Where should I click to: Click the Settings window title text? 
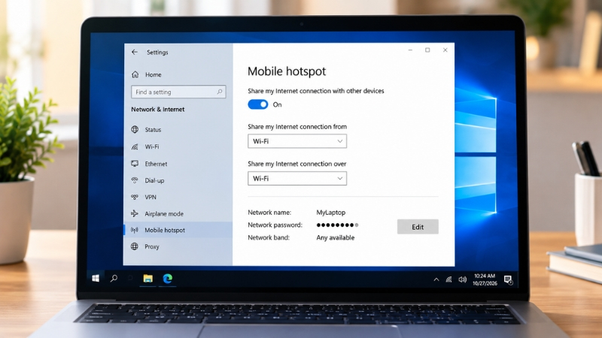[x=157, y=52]
